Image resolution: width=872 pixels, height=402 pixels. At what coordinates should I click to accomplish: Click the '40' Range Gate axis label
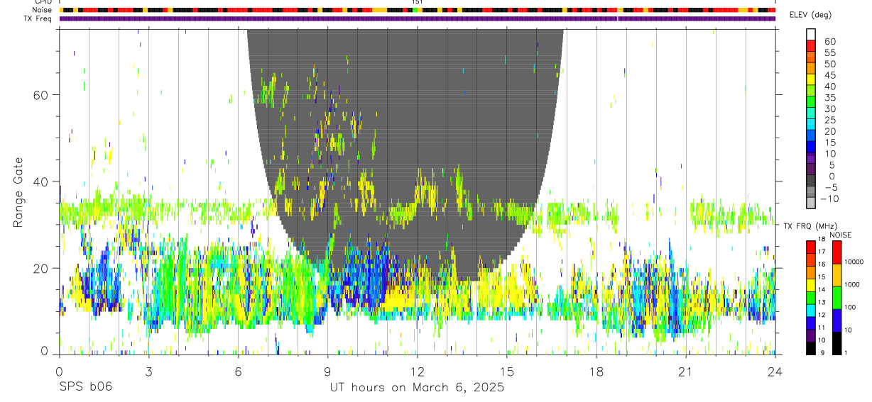(42, 182)
